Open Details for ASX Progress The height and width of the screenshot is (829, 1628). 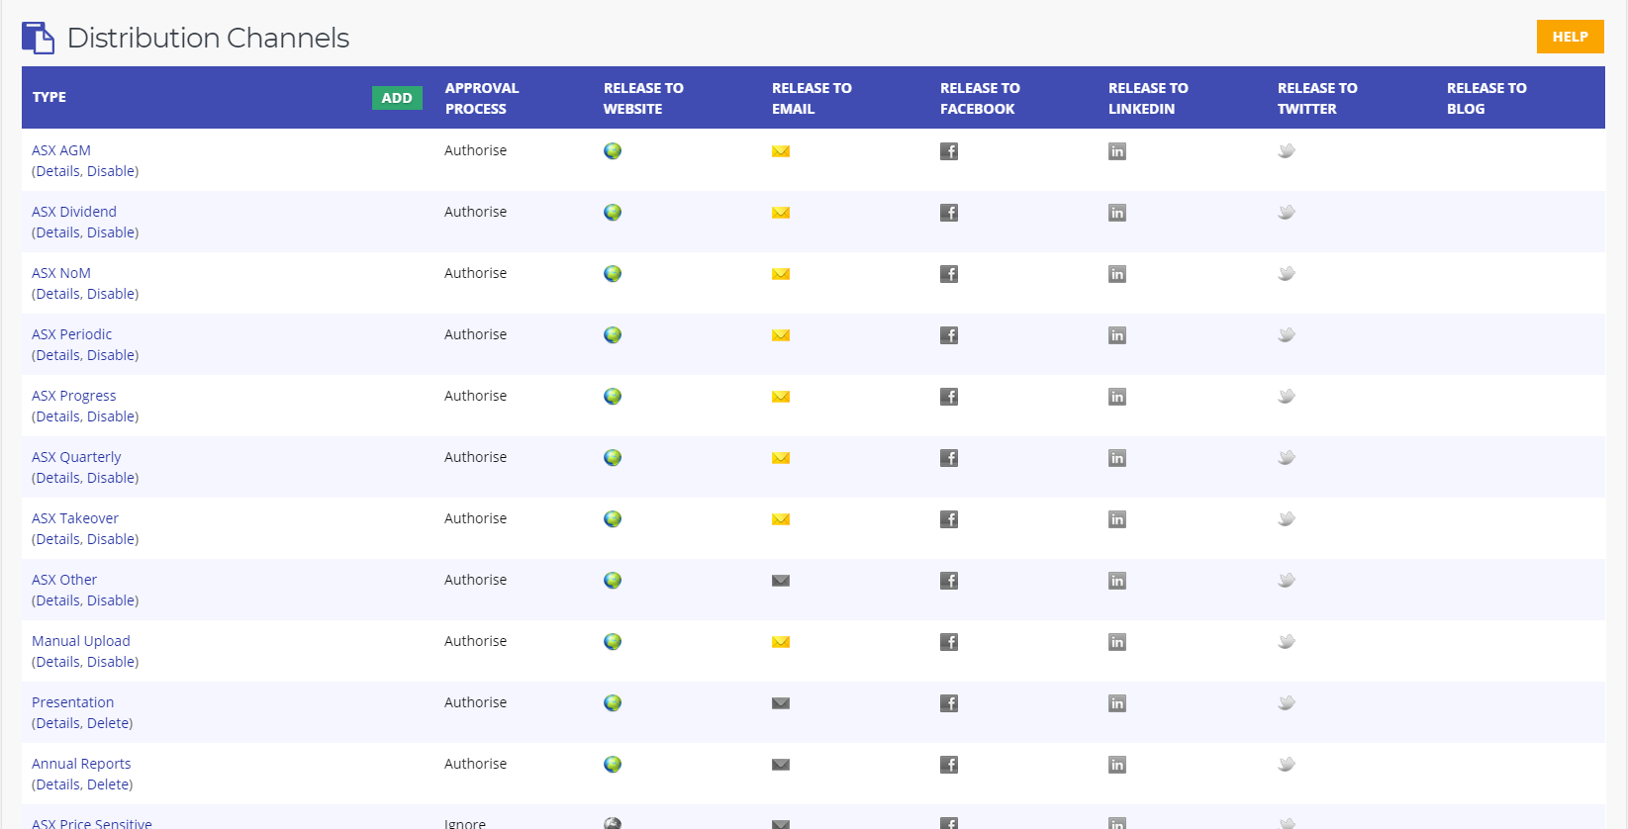point(58,416)
